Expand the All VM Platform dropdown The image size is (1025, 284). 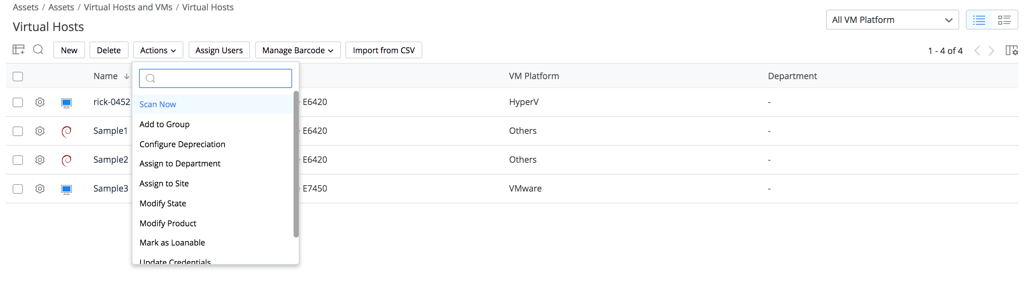coord(892,20)
